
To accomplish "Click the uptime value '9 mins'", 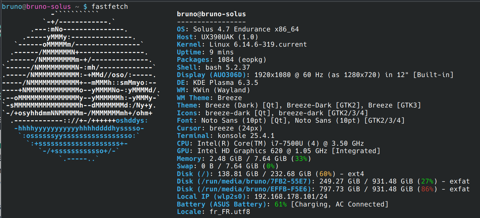I will 222,52.
